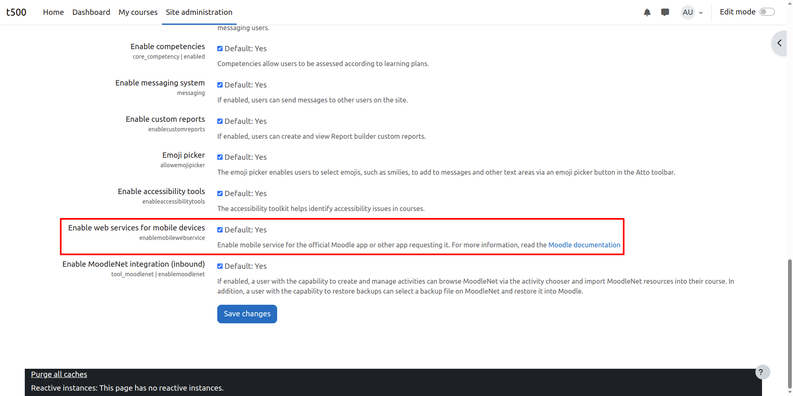Click the accessibility toolkit description text
Viewport: 793px width, 396px height.
coord(321,209)
